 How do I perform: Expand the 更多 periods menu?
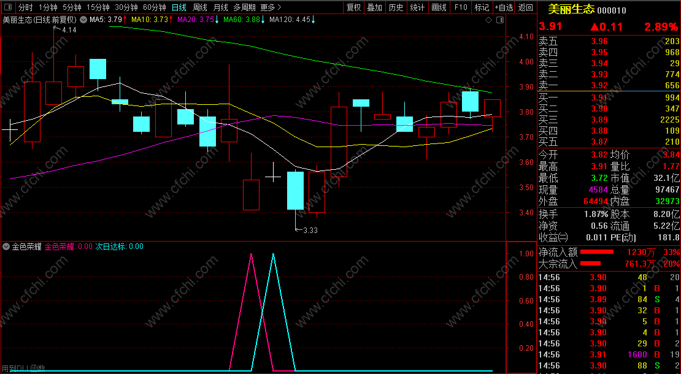271,7
